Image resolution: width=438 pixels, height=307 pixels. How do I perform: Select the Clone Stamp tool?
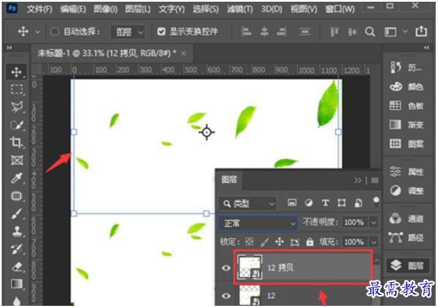point(17,231)
